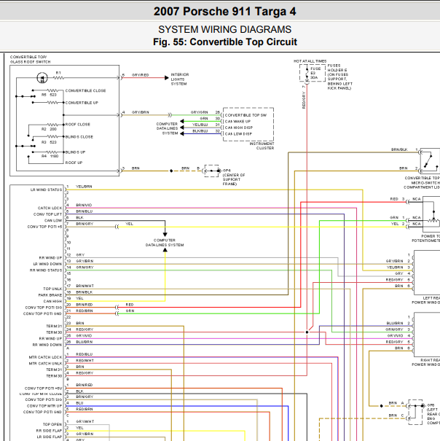Viewport: 440px width, 441px height.
Task: Select the "INSTRUMENT CLUSTER" label
Action: point(262,146)
